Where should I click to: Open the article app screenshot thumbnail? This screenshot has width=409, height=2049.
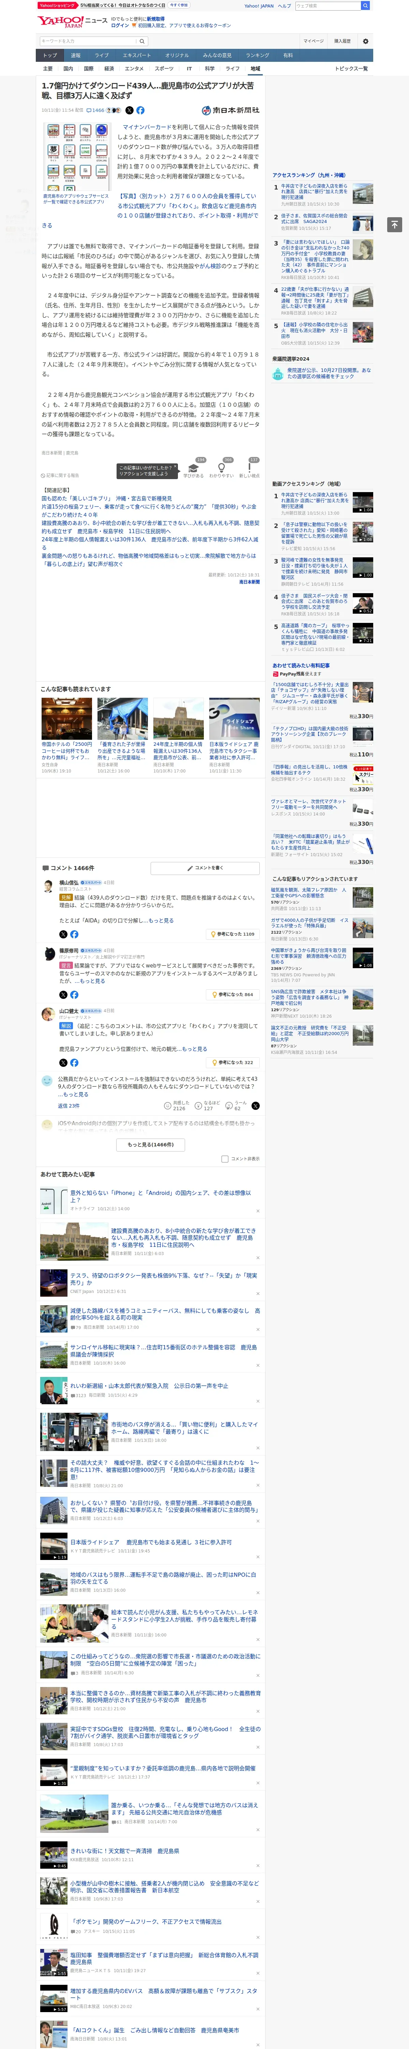click(x=76, y=157)
